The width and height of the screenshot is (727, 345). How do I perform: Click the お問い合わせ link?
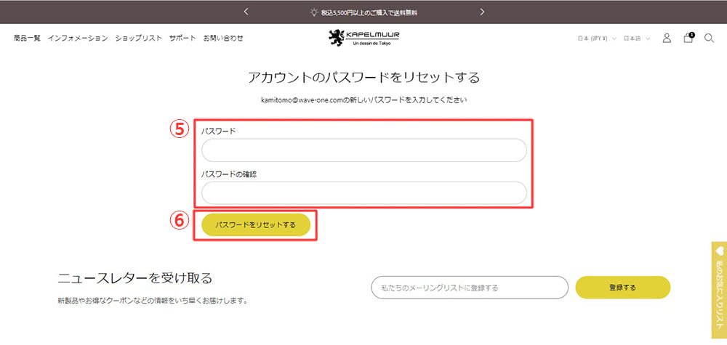223,38
